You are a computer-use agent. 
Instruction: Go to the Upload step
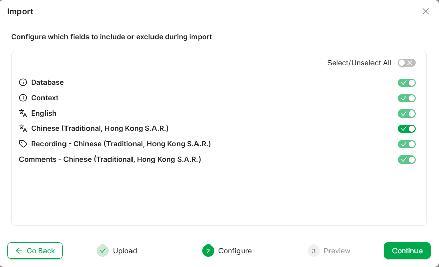pos(125,251)
